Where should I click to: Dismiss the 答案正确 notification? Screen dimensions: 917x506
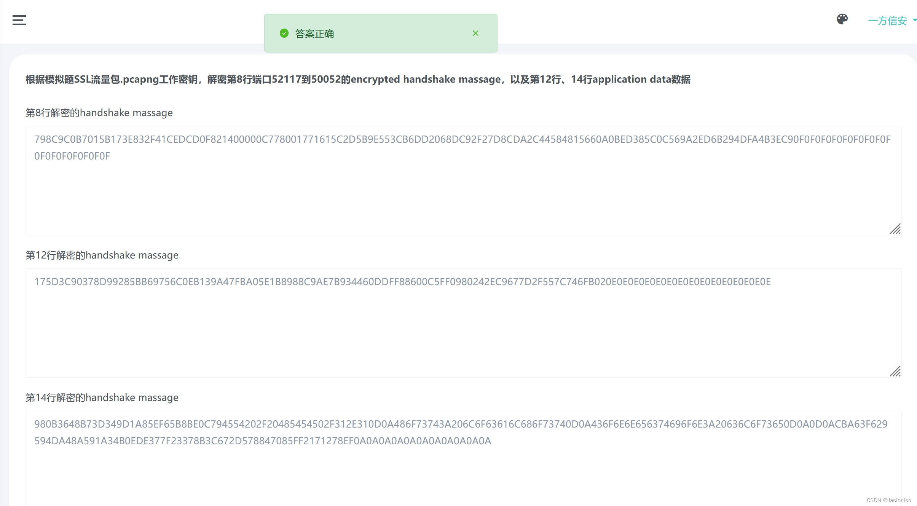pos(475,33)
